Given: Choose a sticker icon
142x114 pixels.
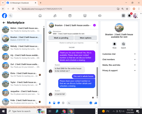Looking at the screenshot, I should tap(59, 103).
